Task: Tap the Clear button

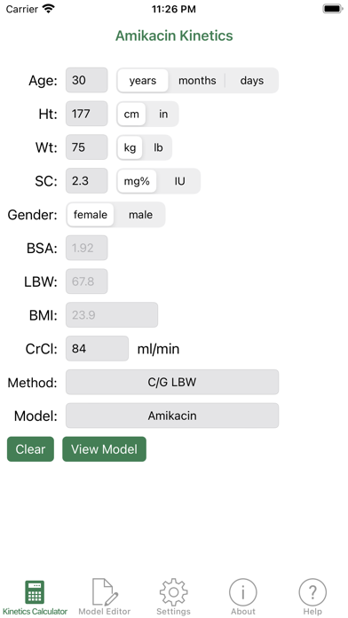Action: (30, 449)
